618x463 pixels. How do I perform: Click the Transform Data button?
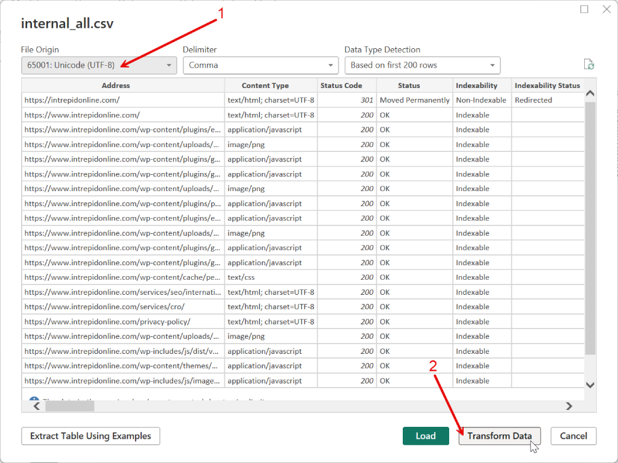click(x=499, y=436)
